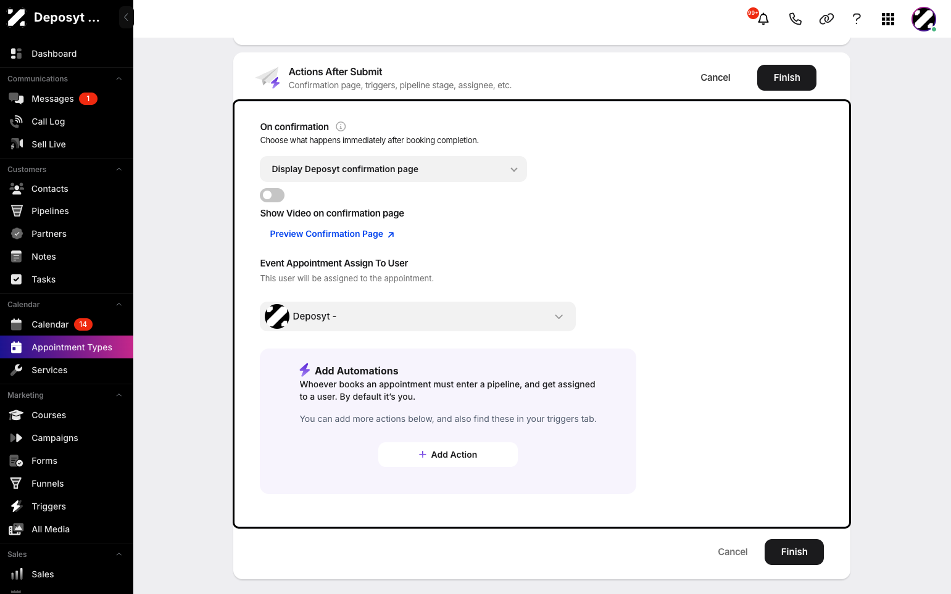The width and height of the screenshot is (951, 594).
Task: Open the link icon in header
Action: (826, 19)
